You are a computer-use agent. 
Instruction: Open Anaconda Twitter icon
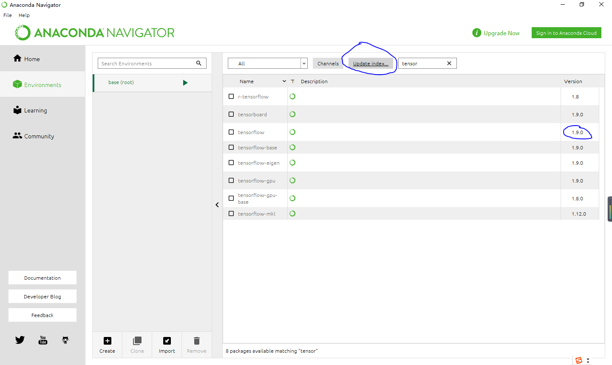(x=20, y=340)
